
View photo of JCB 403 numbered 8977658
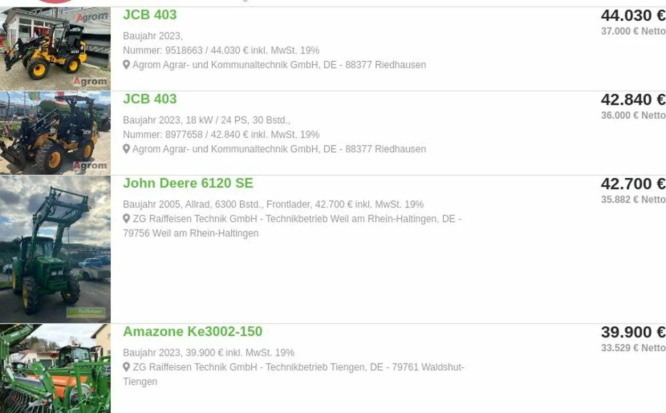click(55, 133)
